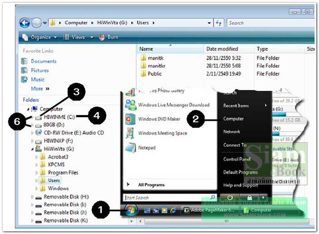
Task: Select the manitkr folder in file list
Action: 156,66
